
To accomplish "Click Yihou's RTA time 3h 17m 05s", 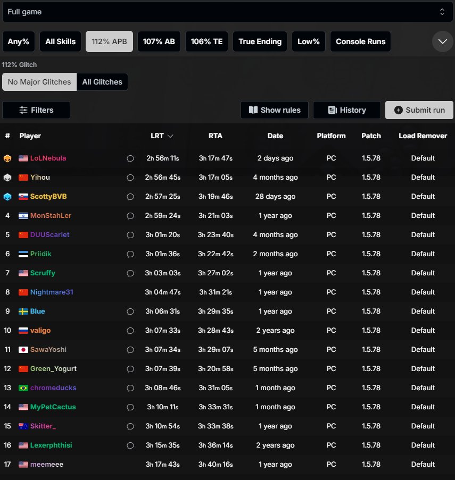I will coord(216,177).
